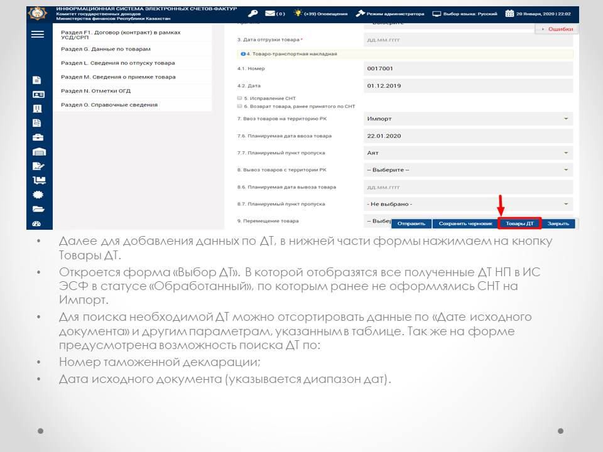Go to 'Раздел G. Данные по товарам'
This screenshot has height=452, width=603.
(x=106, y=49)
